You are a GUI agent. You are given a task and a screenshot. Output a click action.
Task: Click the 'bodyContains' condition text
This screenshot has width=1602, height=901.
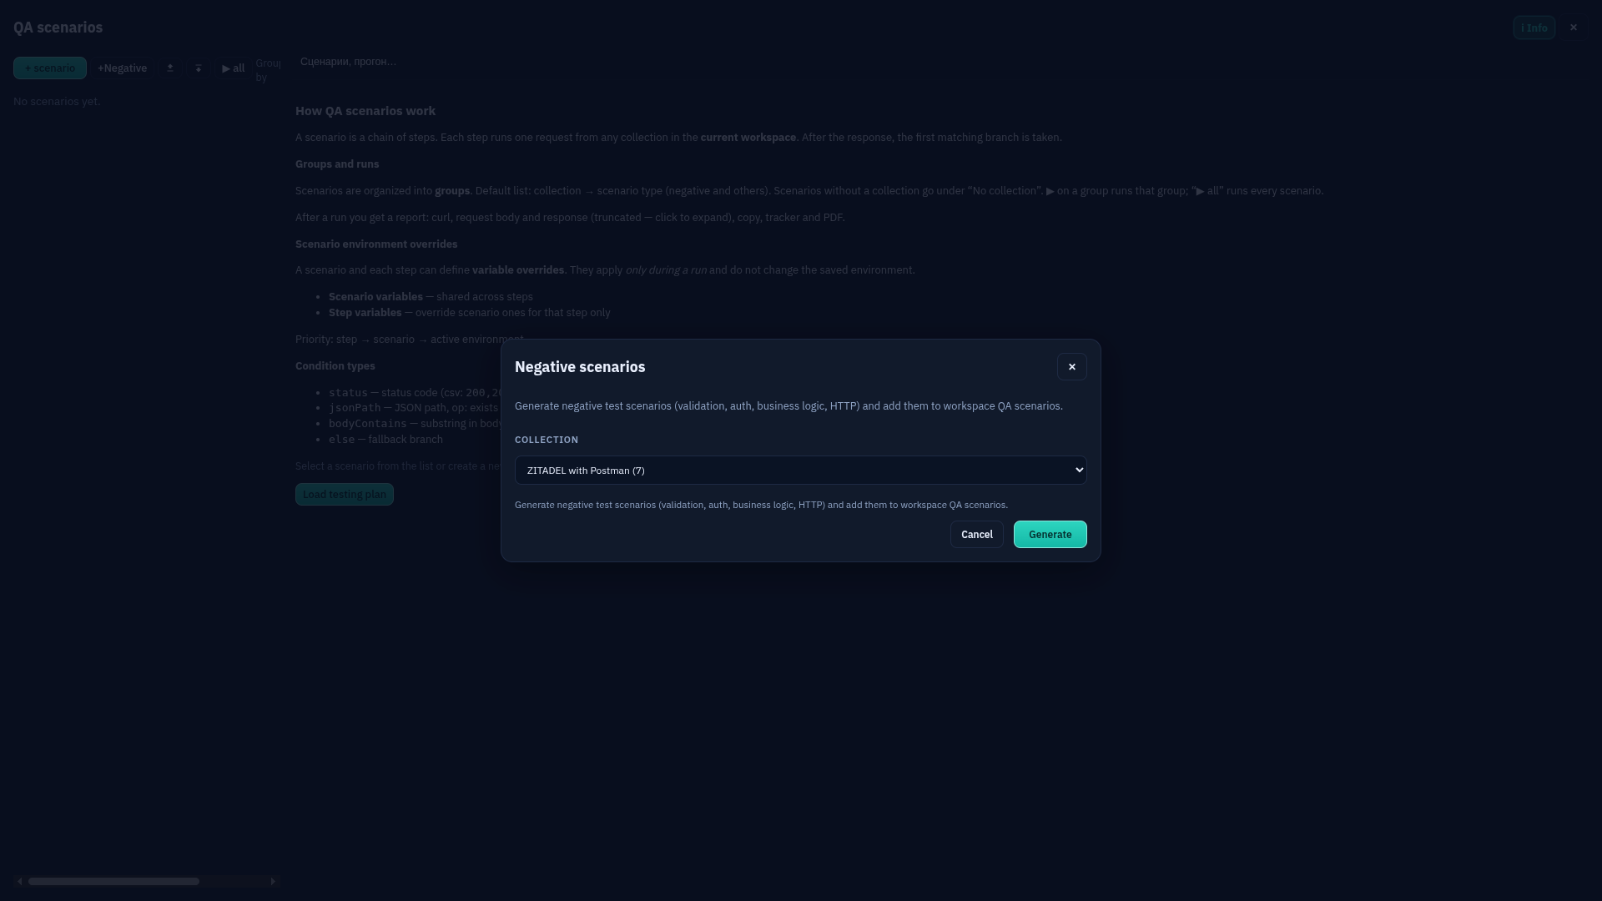point(368,424)
